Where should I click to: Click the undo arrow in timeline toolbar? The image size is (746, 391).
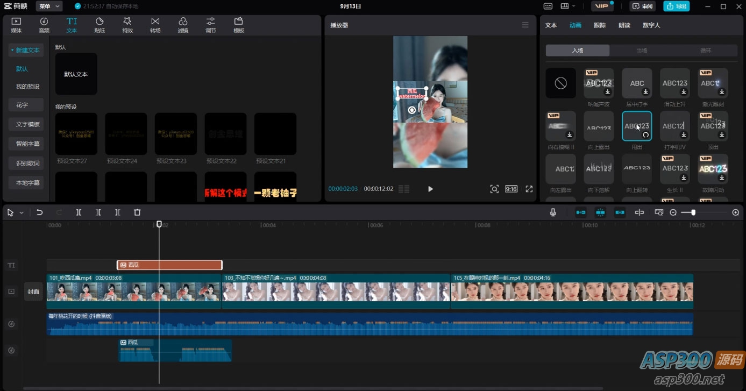40,212
